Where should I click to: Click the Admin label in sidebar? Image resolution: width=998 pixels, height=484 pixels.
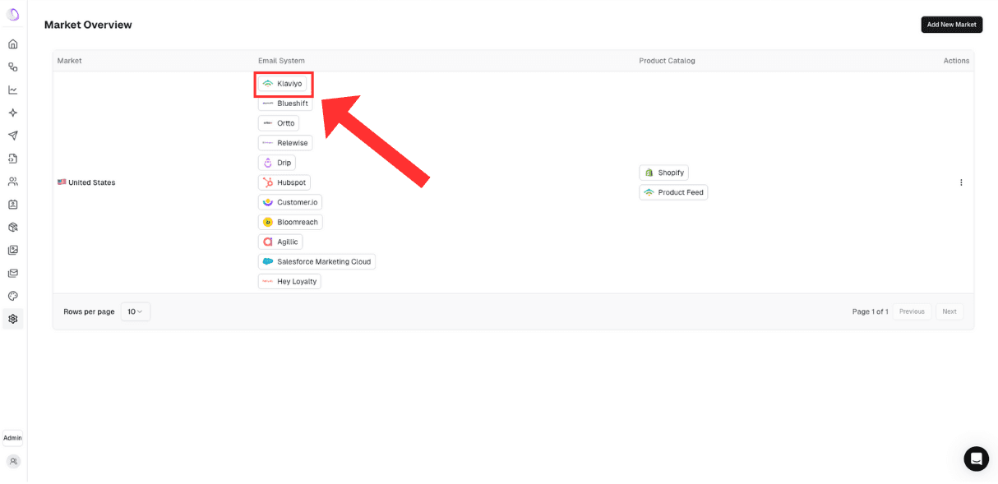[12, 438]
